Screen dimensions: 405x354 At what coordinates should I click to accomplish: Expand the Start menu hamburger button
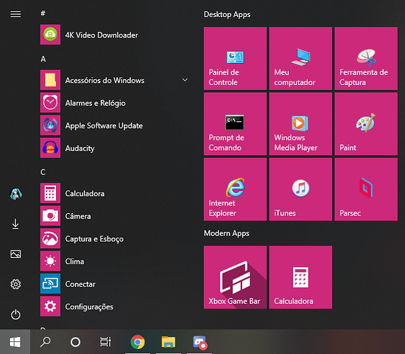point(16,14)
